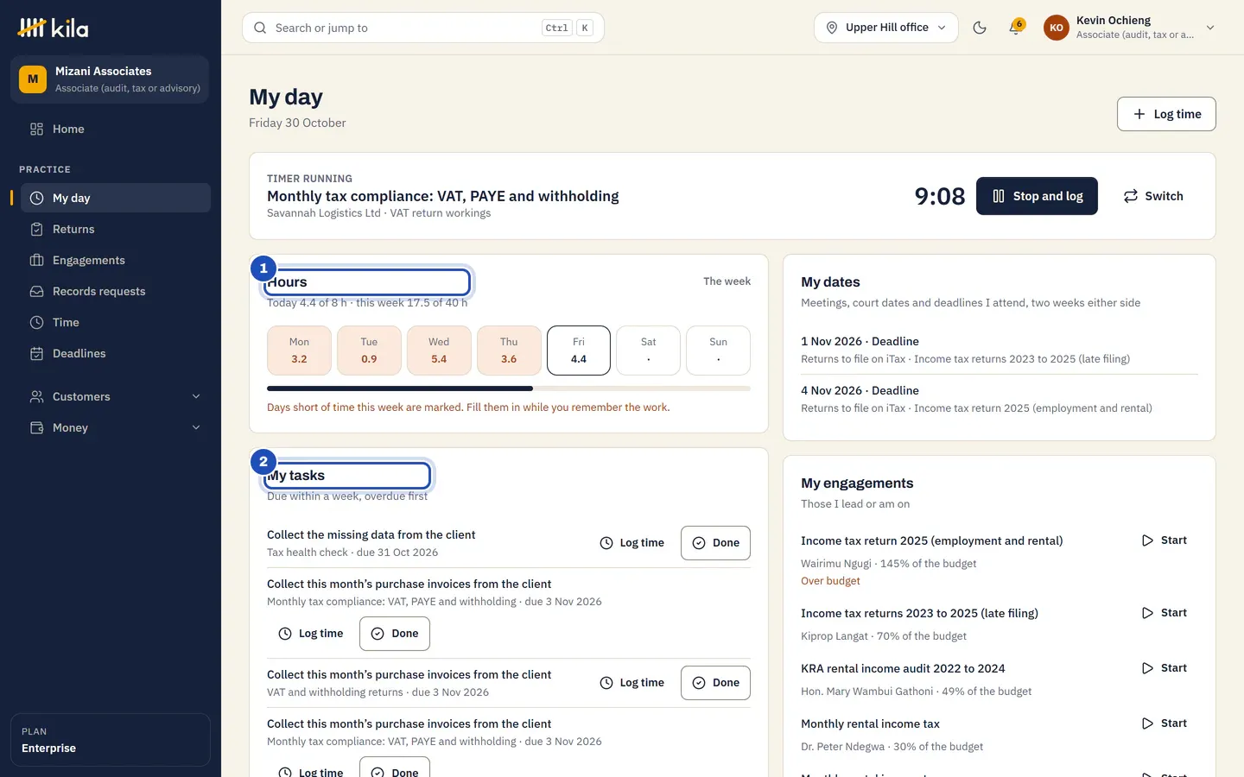Click the location pin icon beside Upper Hill office

[x=832, y=28]
